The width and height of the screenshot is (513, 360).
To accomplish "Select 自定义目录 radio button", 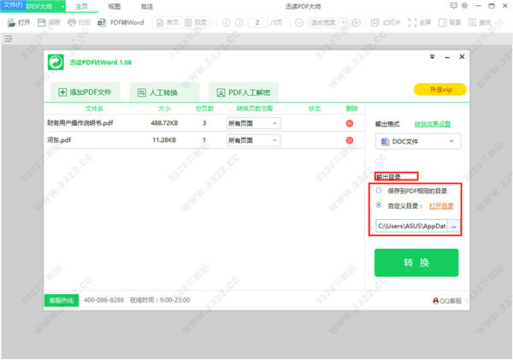I will [x=379, y=205].
